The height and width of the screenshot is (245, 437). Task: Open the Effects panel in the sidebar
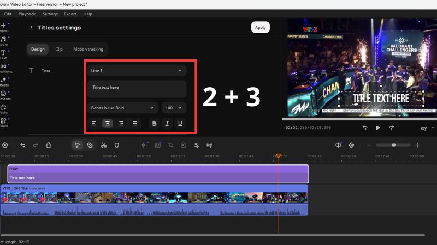(4, 82)
